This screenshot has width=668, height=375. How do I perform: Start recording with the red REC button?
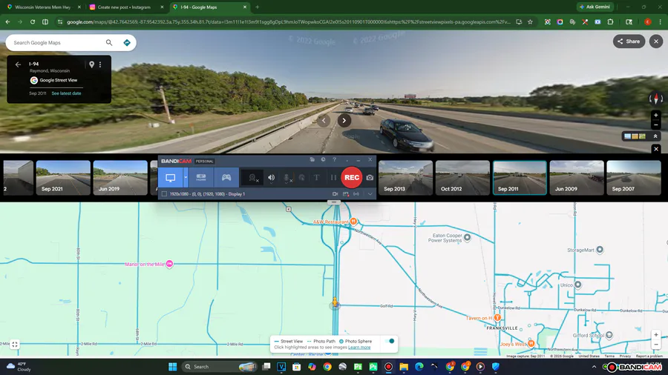coord(352,177)
